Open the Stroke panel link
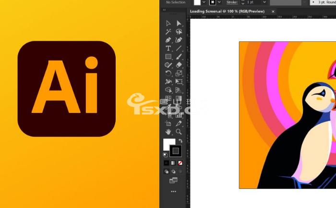This screenshot has height=208, width=336. [x=232, y=2]
